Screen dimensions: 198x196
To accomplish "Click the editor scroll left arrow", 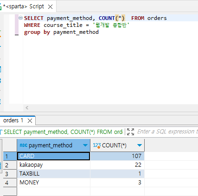I will (27, 107).
